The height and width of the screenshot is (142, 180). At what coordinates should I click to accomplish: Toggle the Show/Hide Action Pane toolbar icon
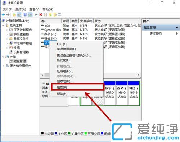tap(30, 15)
